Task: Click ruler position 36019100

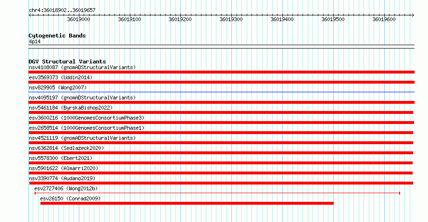Action: 130,19
